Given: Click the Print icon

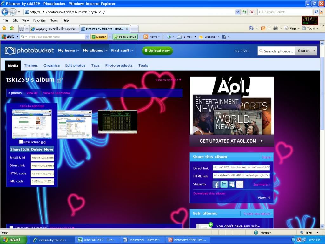Looking at the screenshot, I should coord(275,28).
